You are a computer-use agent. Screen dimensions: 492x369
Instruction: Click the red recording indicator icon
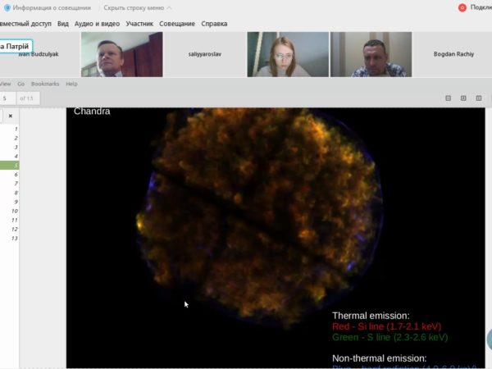pyautogui.click(x=462, y=7)
